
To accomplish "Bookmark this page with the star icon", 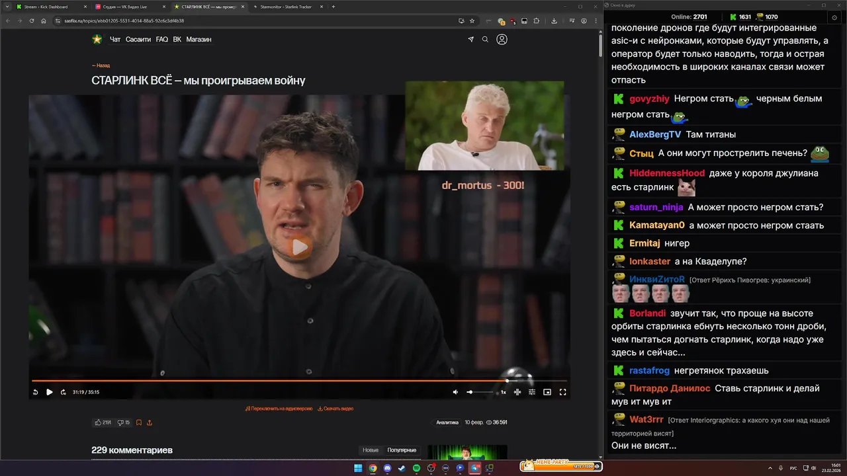I will (472, 20).
